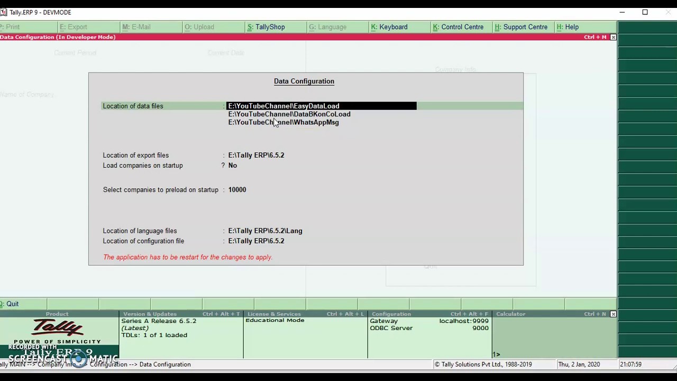Image resolution: width=677 pixels, height=381 pixels.
Task: Click the Tally.ERP 9 title bar icon
Action: click(x=4, y=12)
